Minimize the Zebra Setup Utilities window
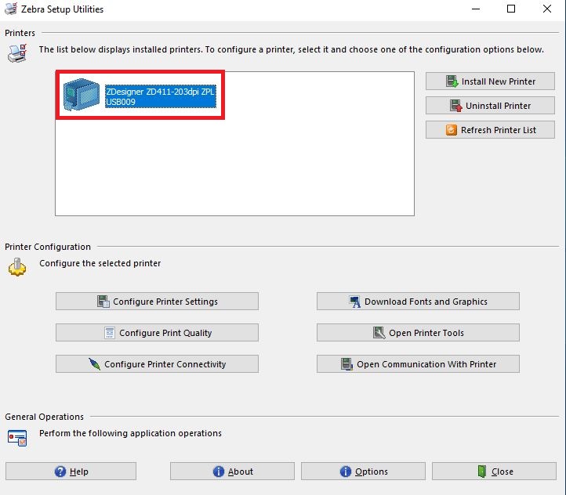The image size is (566, 495). tap(476, 9)
